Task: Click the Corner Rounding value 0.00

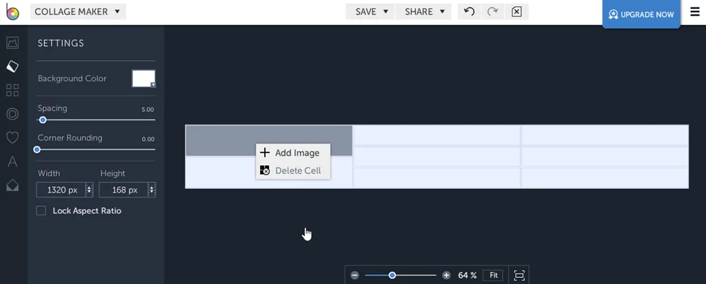Action: click(148, 140)
